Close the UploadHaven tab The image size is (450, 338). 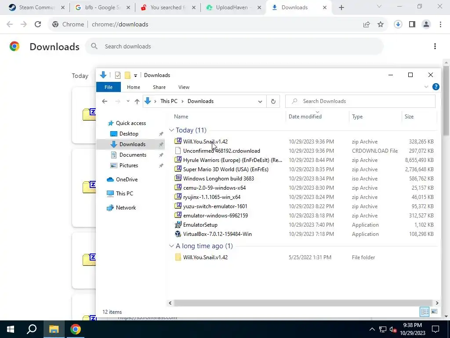click(259, 7)
